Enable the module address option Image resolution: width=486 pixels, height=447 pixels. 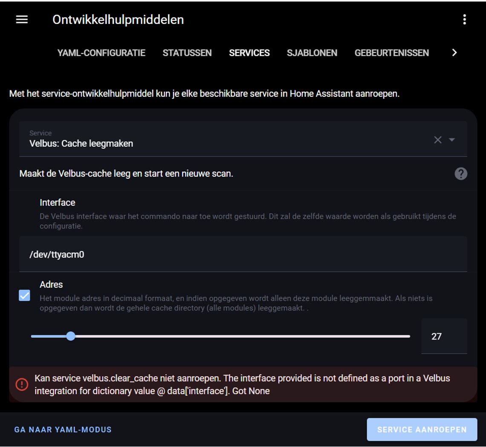(24, 295)
